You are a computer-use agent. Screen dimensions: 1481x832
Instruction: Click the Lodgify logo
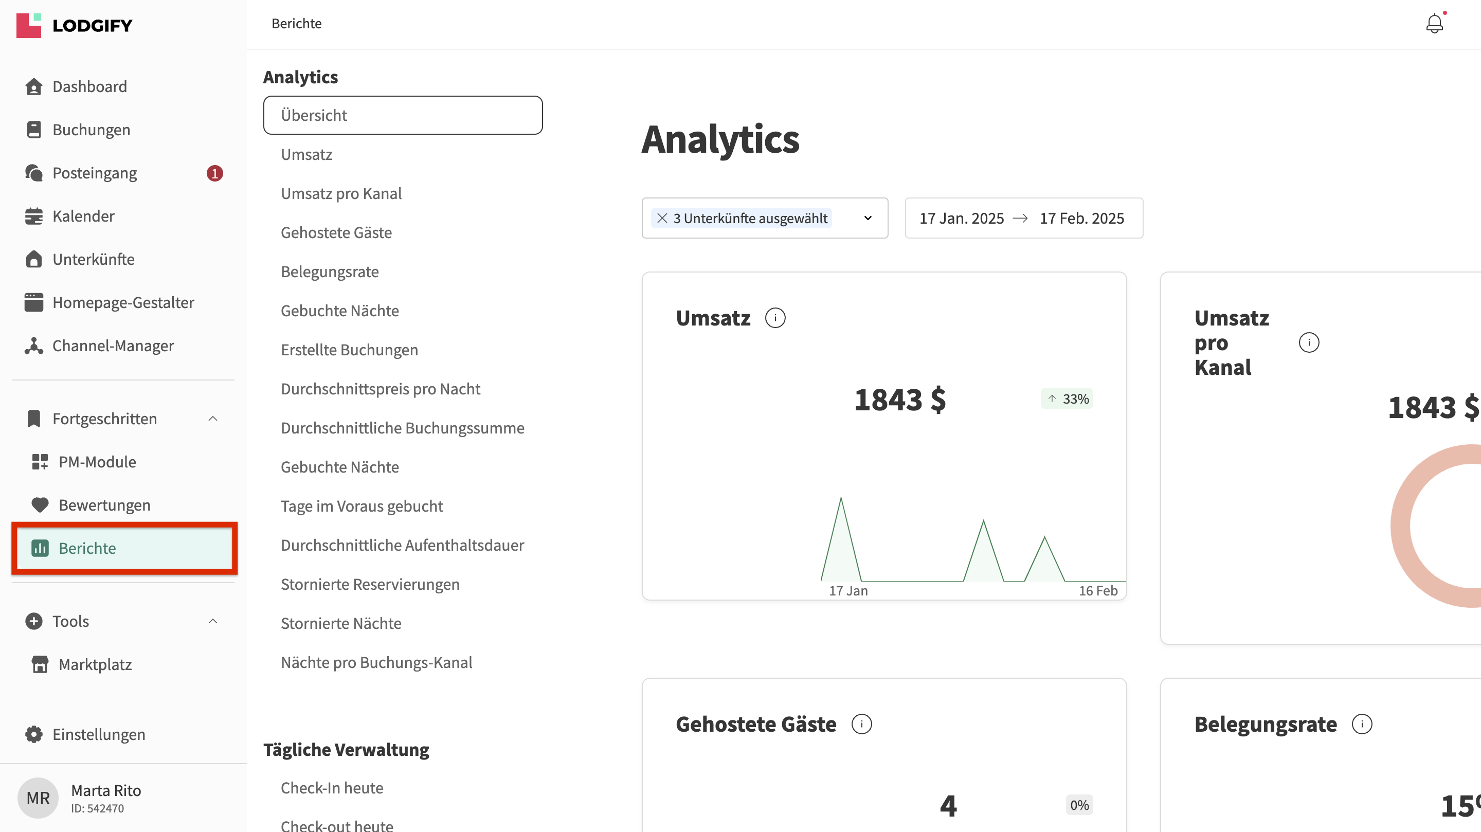[x=75, y=25]
